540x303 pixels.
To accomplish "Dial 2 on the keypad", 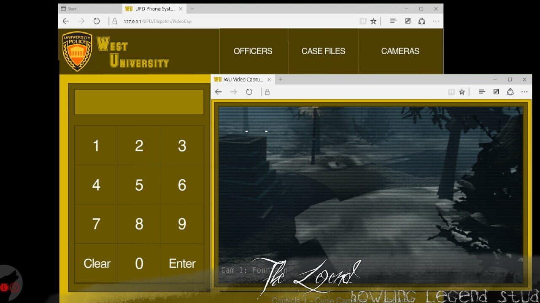I will 139,146.
